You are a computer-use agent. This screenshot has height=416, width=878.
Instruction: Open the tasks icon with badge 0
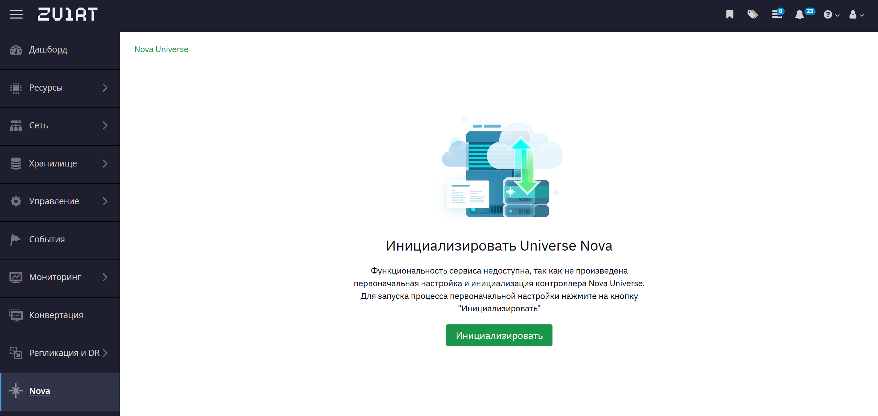click(x=777, y=14)
